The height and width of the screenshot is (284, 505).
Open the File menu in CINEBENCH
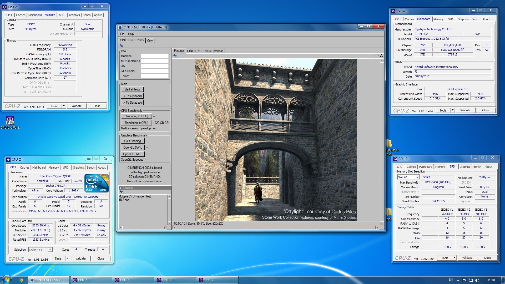click(x=122, y=34)
